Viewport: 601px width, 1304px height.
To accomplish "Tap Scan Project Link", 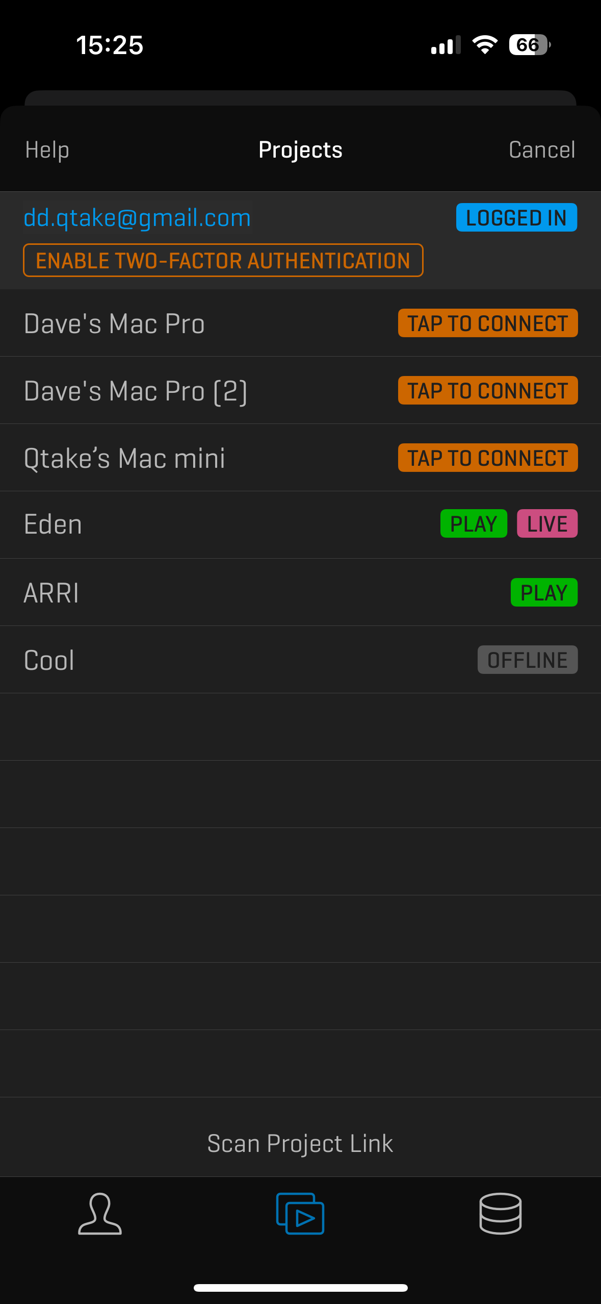I will (300, 1143).
